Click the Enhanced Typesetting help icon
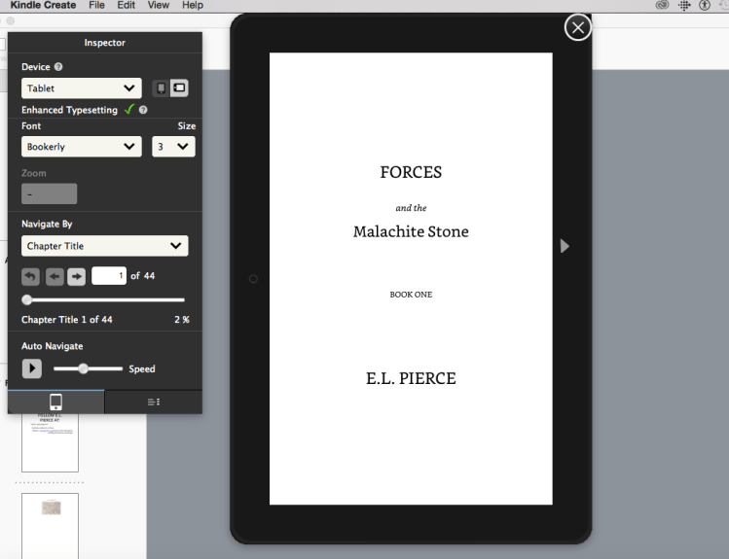The height and width of the screenshot is (559, 729). [143, 110]
